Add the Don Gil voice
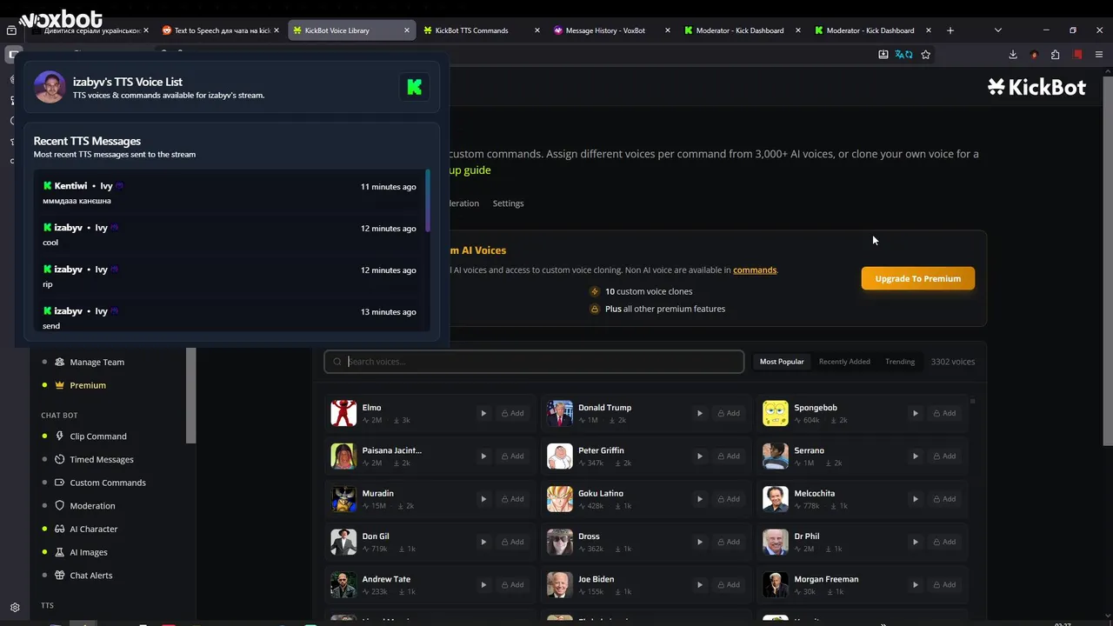The image size is (1113, 626). (x=512, y=542)
